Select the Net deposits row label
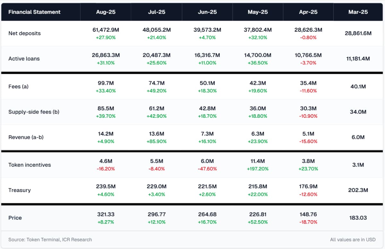Viewport: 385px width, 249px height. pyautogui.click(x=24, y=33)
